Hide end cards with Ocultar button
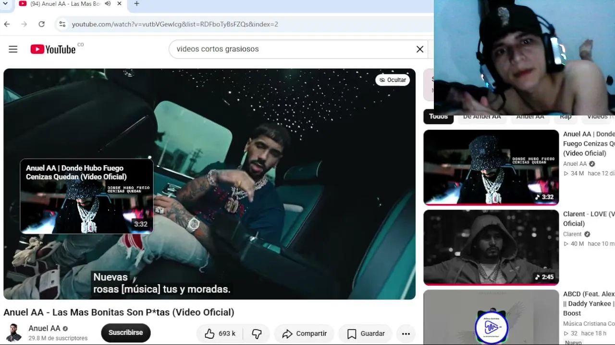The image size is (615, 345). click(x=393, y=80)
